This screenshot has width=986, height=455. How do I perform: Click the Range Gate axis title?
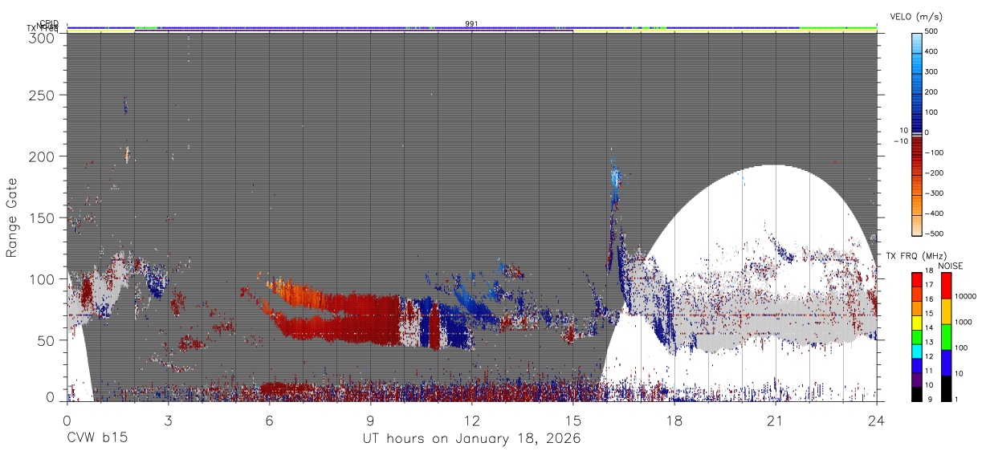point(12,217)
